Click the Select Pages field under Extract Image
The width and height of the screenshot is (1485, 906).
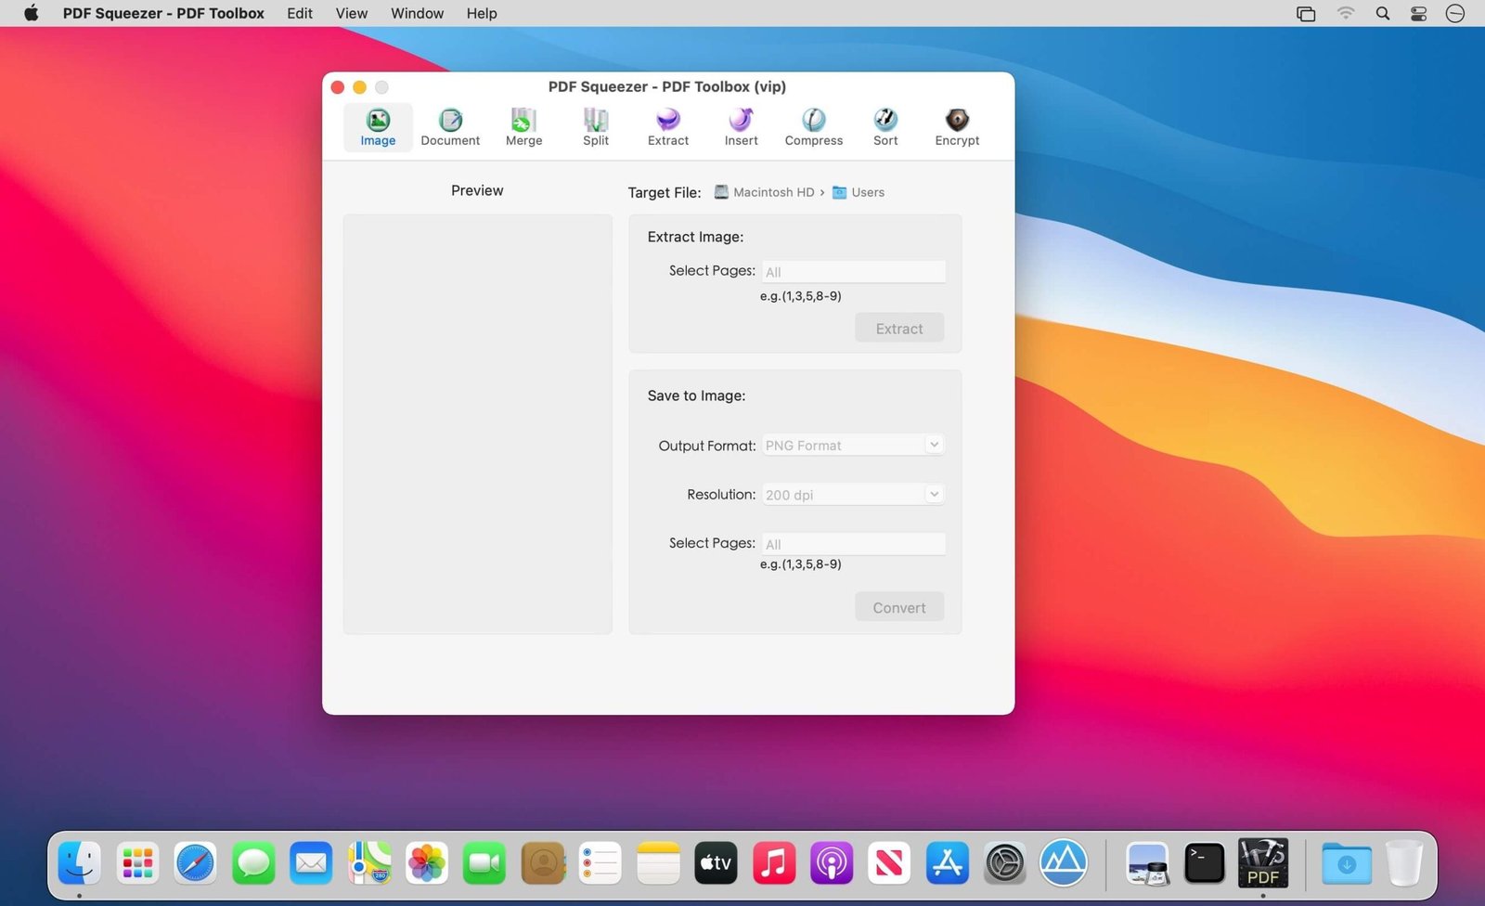(852, 271)
